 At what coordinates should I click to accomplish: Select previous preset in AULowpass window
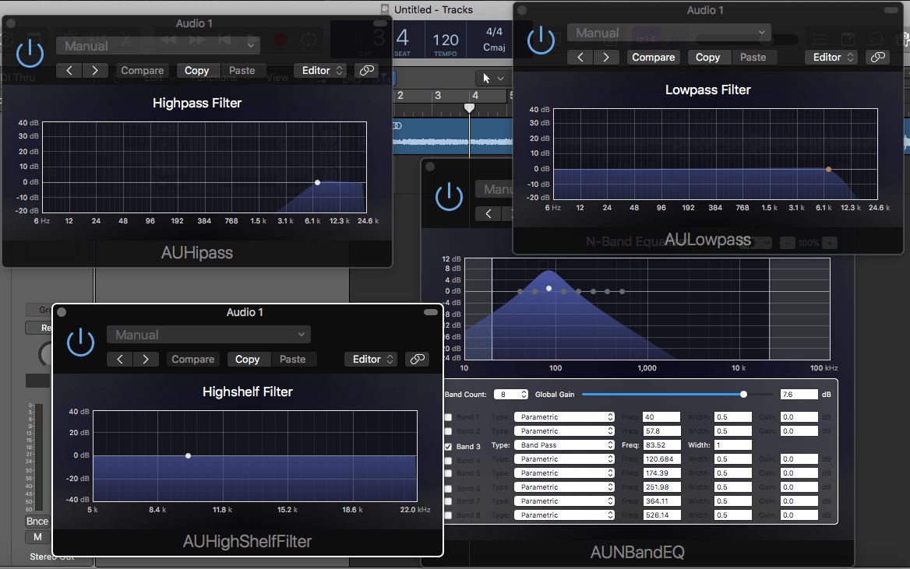point(580,57)
